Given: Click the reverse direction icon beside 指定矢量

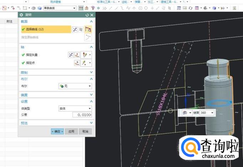Looking at the screenshot, I should [x=71, y=55].
